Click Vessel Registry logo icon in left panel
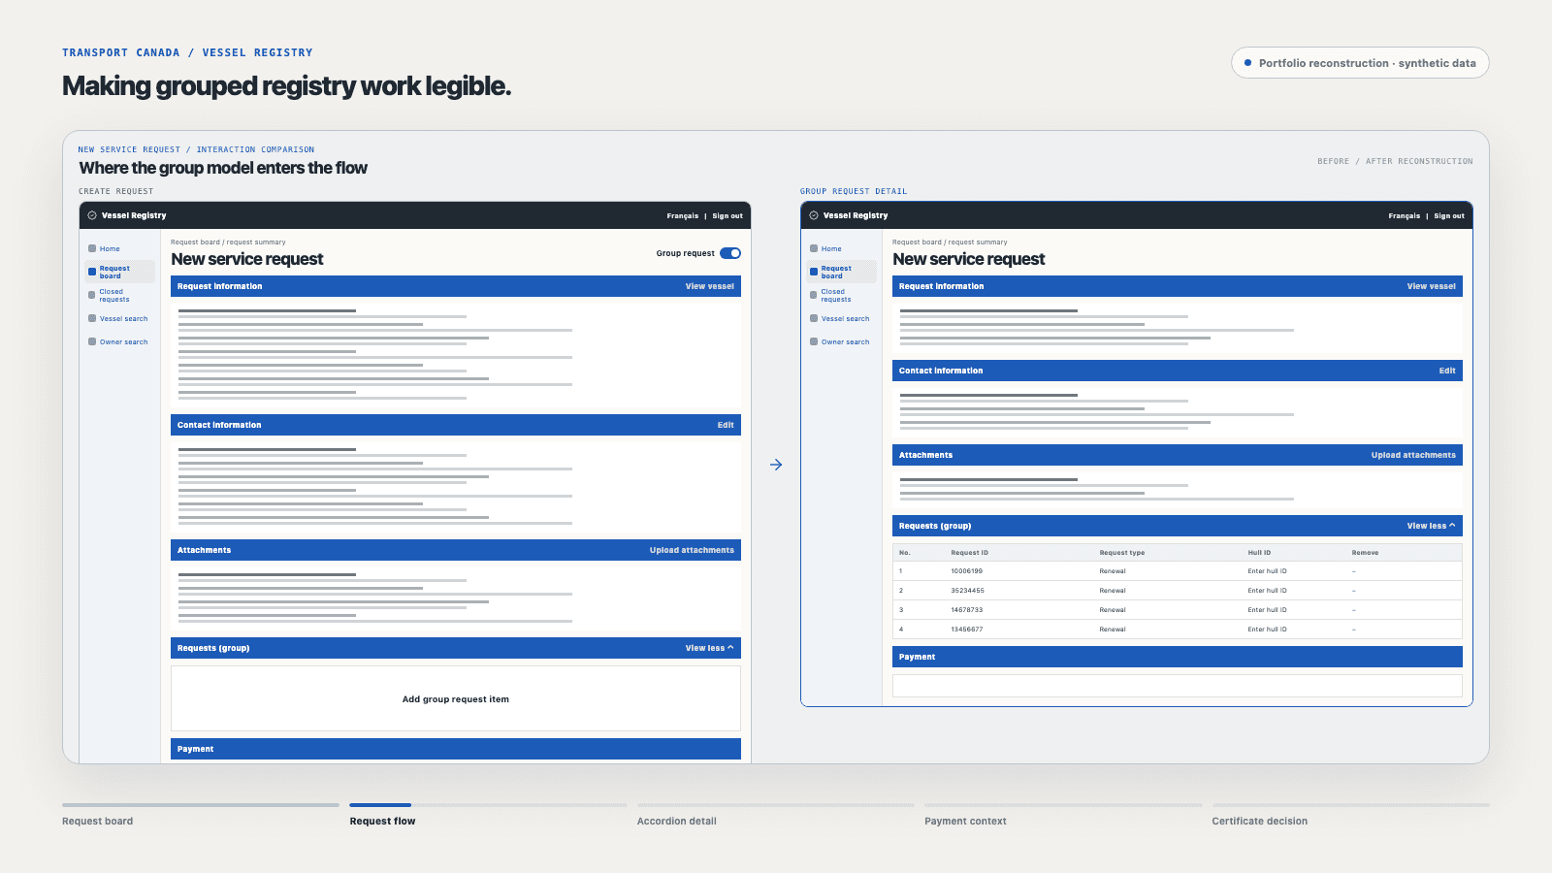Viewport: 1552px width, 873px height. point(92,215)
